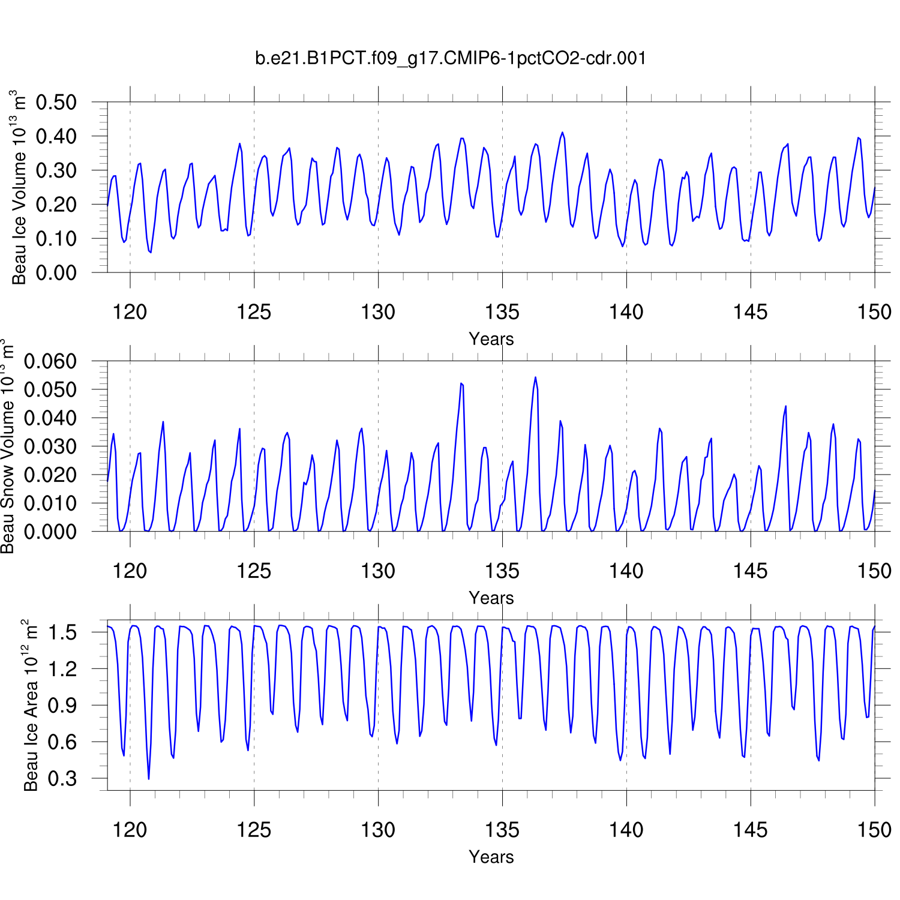Screen dimensions: 900x900
Task: Click the 120 year label under the snow plot
Action: 130,571
